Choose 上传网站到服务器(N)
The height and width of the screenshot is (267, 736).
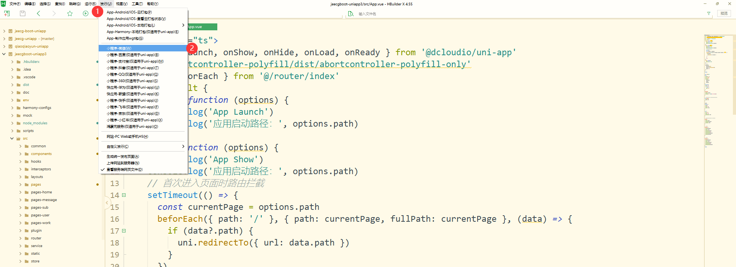tap(143, 163)
